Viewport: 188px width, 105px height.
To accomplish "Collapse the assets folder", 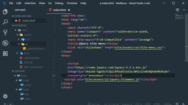I will point(17,35).
